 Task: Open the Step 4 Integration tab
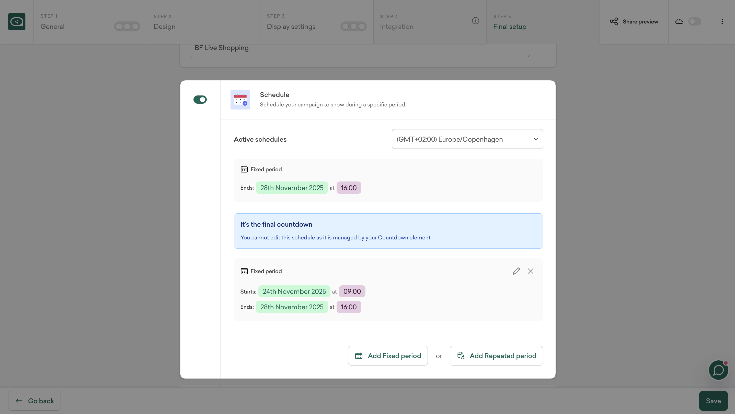[x=430, y=22]
